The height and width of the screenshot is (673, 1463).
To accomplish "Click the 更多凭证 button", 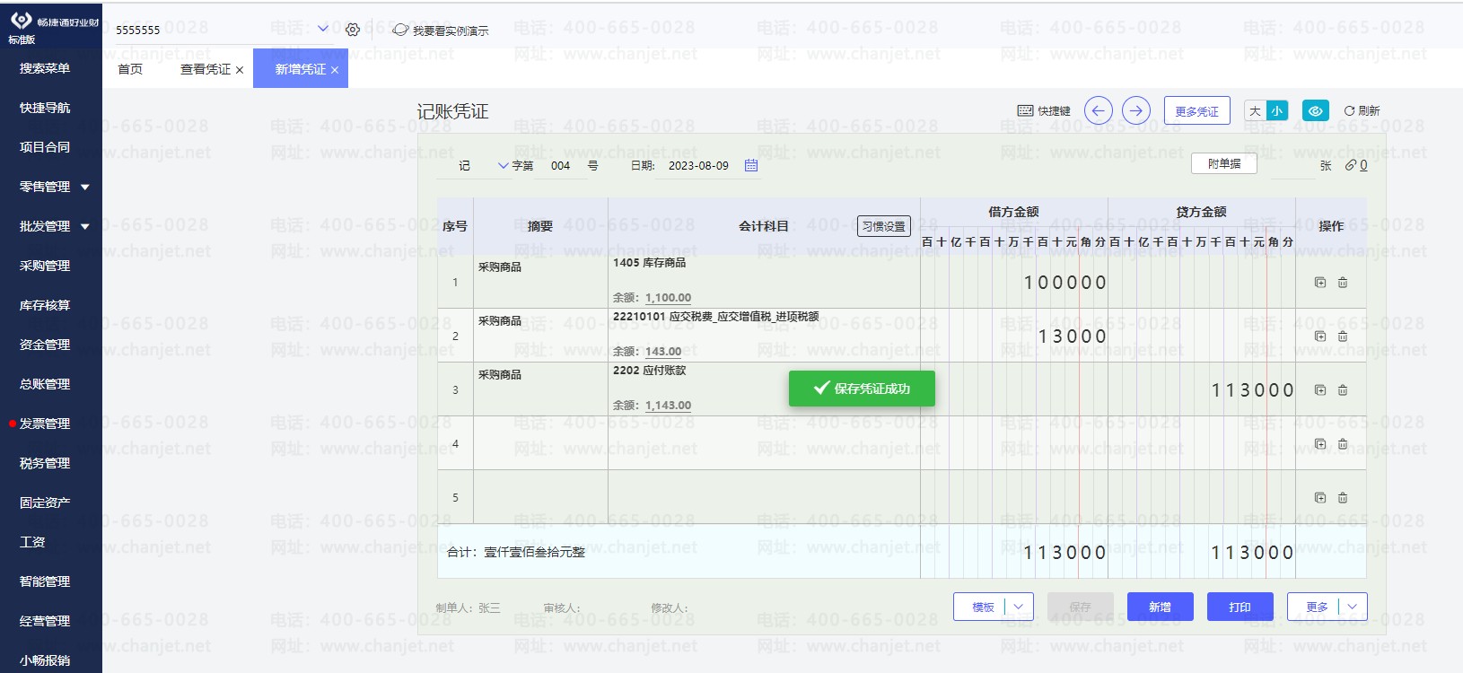I will coord(1196,111).
